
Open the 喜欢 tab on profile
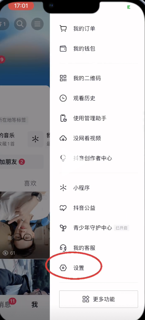tap(30, 183)
